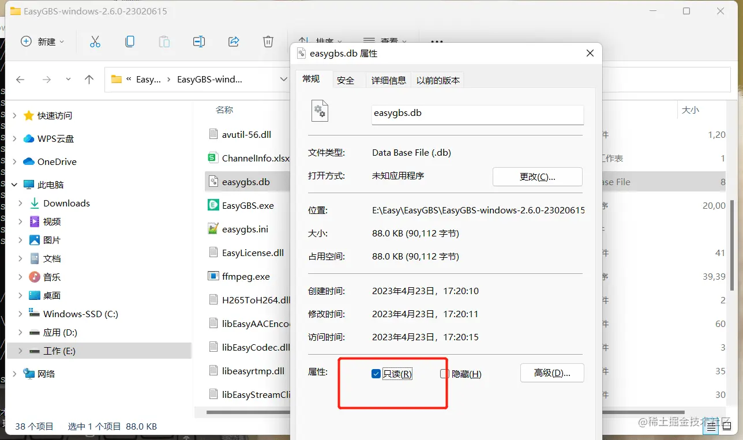Click the Back navigation arrow
Screen dimensions: 743x440
click(20, 80)
